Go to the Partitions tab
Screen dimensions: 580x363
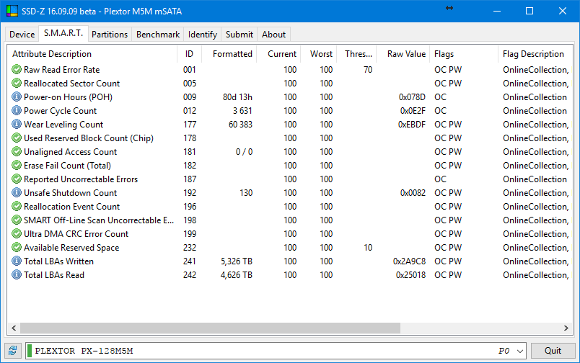point(110,34)
